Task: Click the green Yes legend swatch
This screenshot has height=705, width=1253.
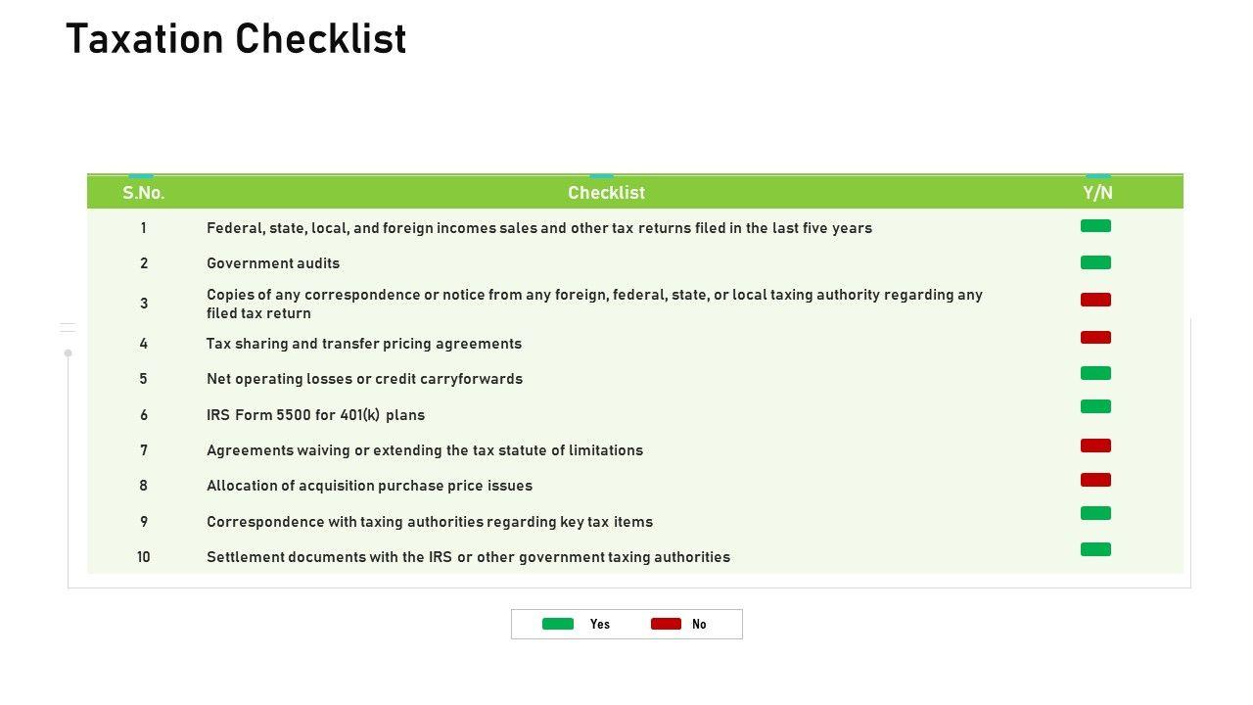Action: click(x=558, y=624)
